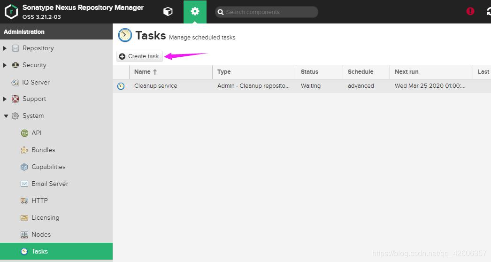The height and width of the screenshot is (262, 491).
Task: Click the refresh icon at top right
Action: click(x=489, y=12)
